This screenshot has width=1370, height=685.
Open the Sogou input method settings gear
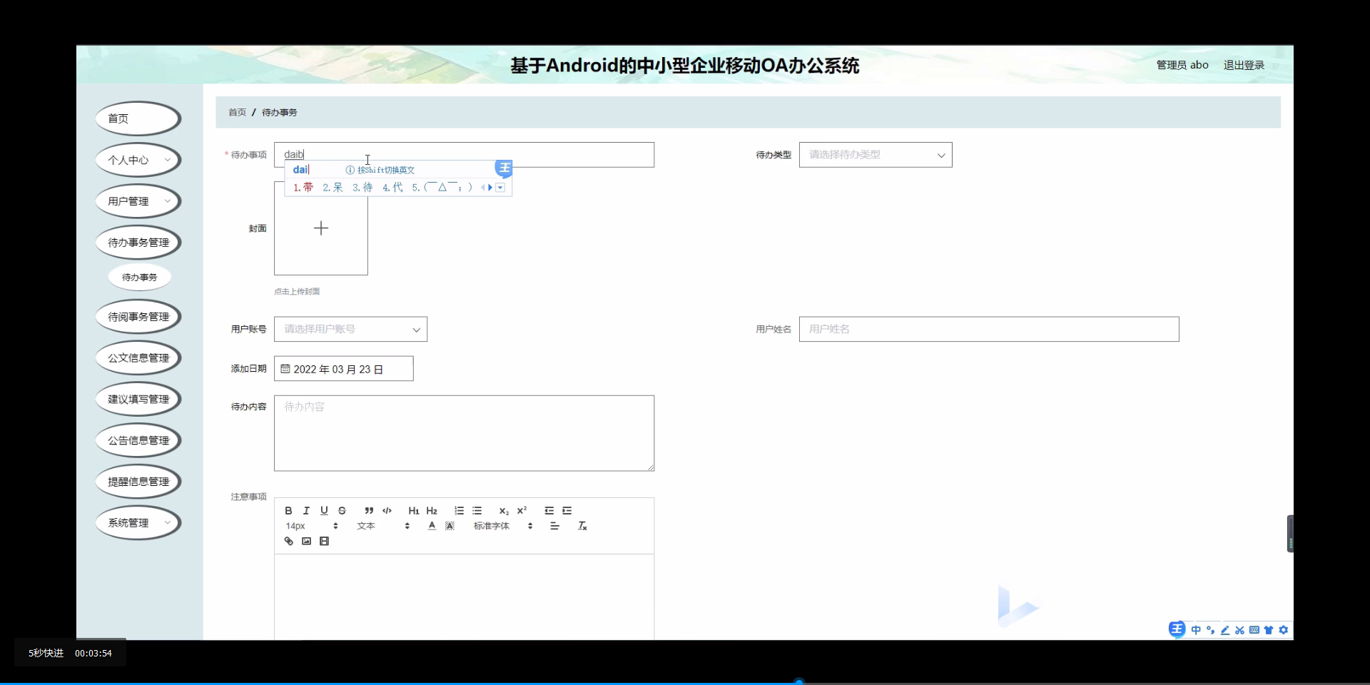click(1284, 630)
